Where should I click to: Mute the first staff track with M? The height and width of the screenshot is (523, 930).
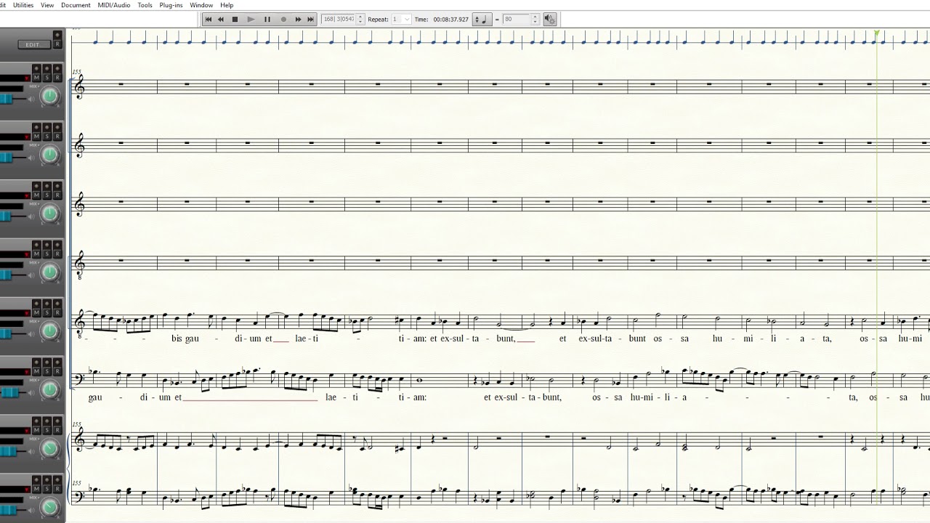pos(36,77)
